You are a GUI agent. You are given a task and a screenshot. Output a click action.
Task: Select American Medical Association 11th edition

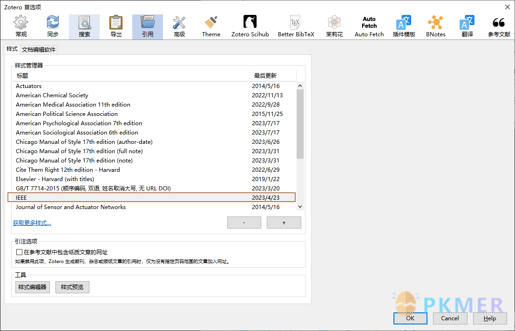155,104
